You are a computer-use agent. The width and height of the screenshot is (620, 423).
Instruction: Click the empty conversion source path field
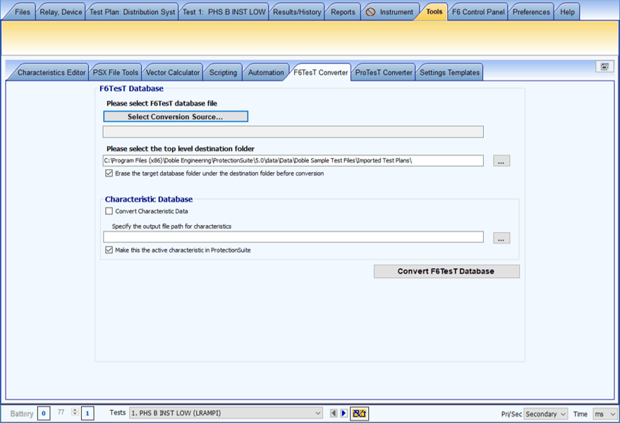pos(293,132)
